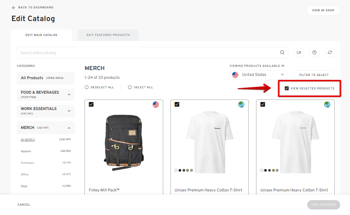Image resolution: width=350 pixels, height=215 pixels.
Task: Pick the mustard color swatch on first T-shirt
Action: coord(188,170)
